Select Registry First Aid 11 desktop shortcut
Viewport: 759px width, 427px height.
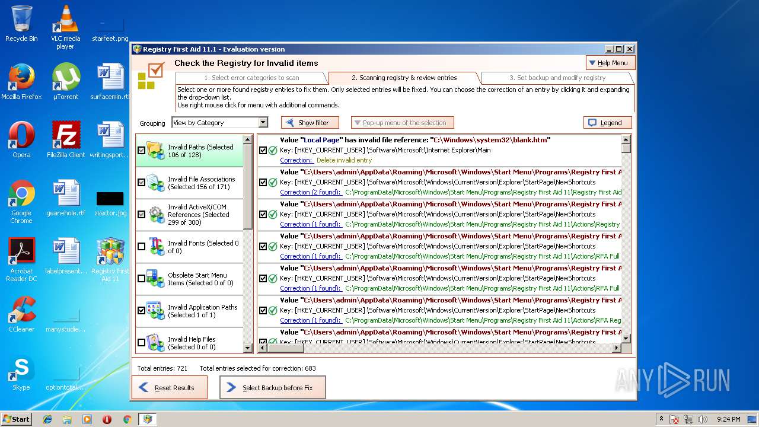point(110,260)
